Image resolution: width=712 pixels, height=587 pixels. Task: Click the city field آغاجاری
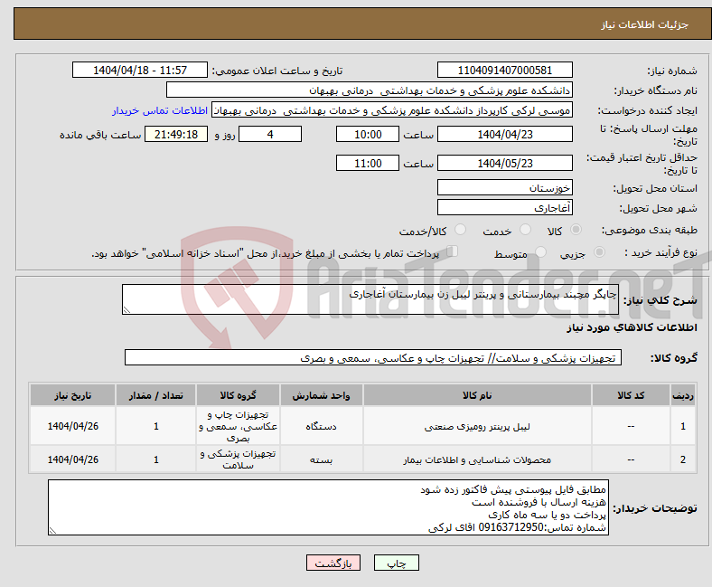coord(504,207)
